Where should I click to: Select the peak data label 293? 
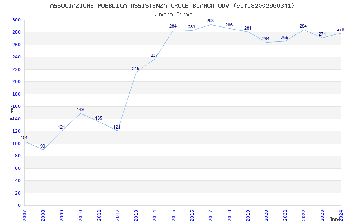[210, 21]
